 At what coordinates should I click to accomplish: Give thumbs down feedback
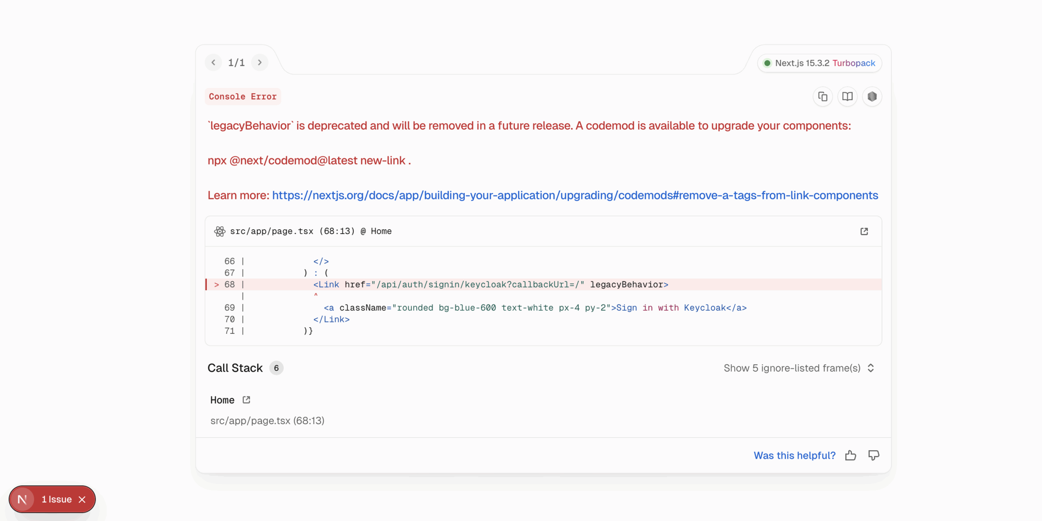pos(873,455)
